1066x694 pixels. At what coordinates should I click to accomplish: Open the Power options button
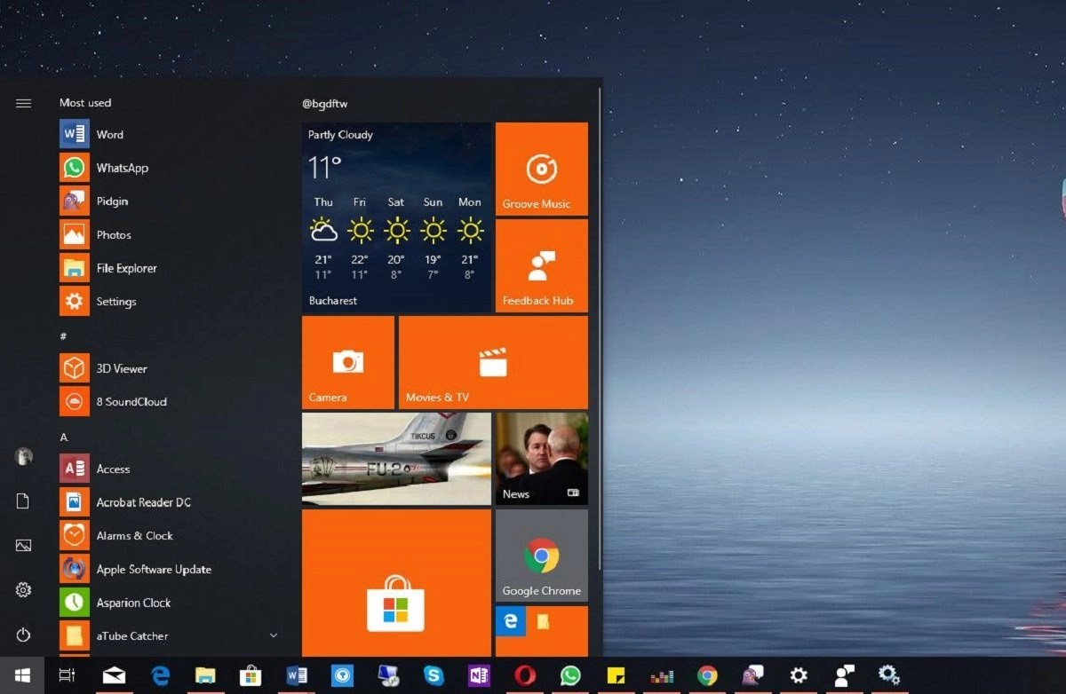24,635
